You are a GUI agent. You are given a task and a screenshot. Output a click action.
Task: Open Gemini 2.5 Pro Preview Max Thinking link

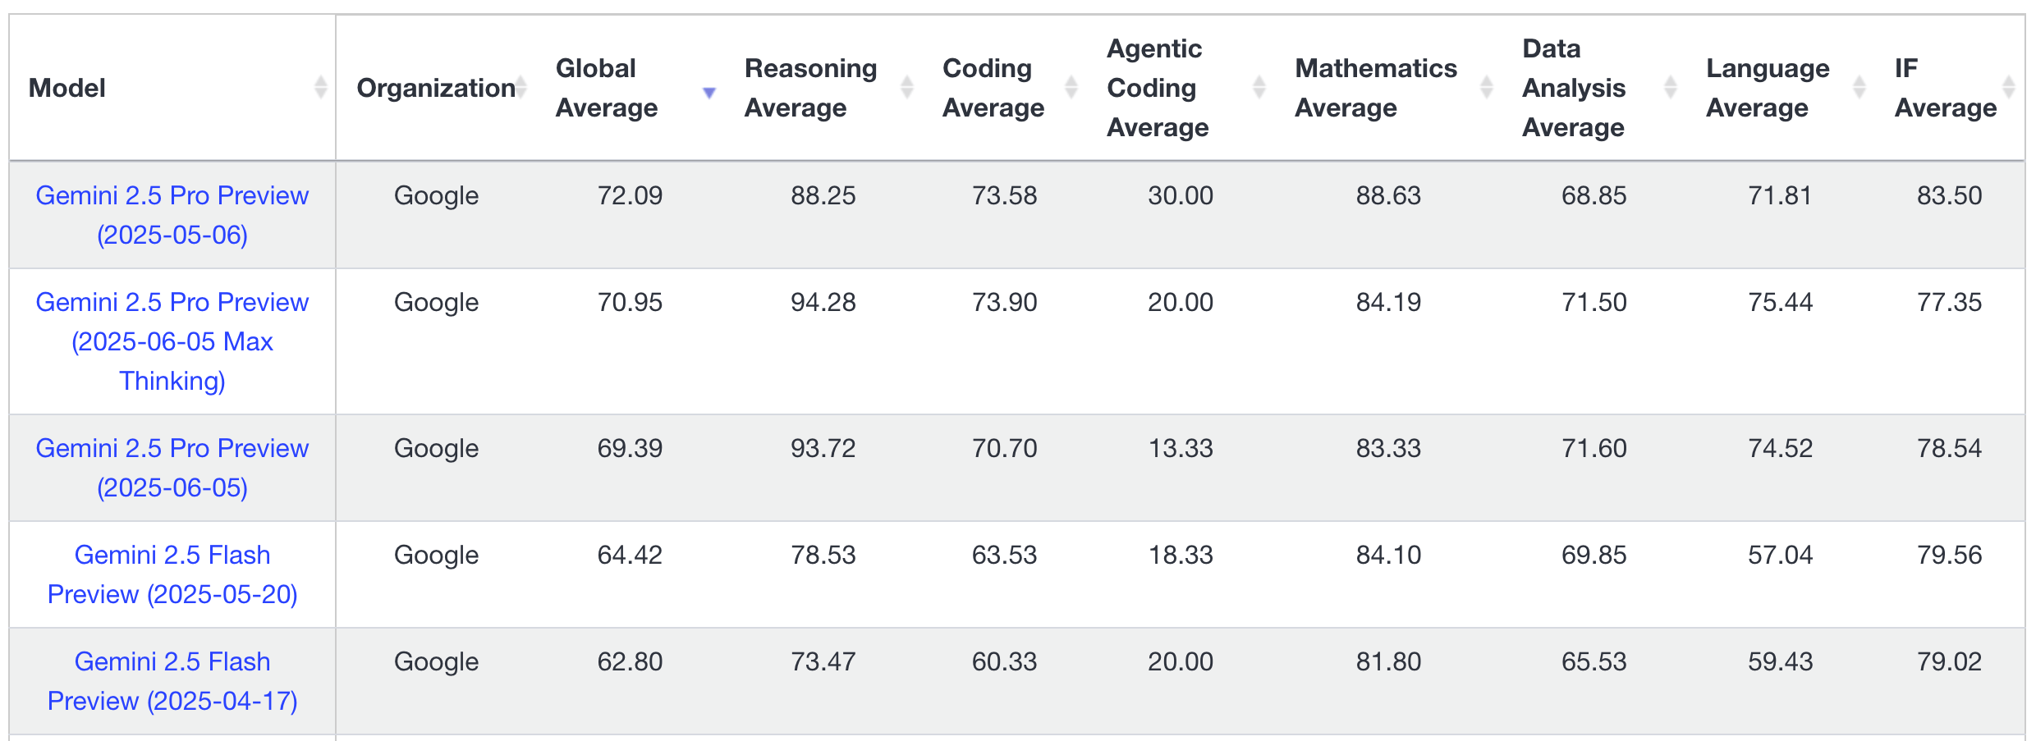pos(172,341)
